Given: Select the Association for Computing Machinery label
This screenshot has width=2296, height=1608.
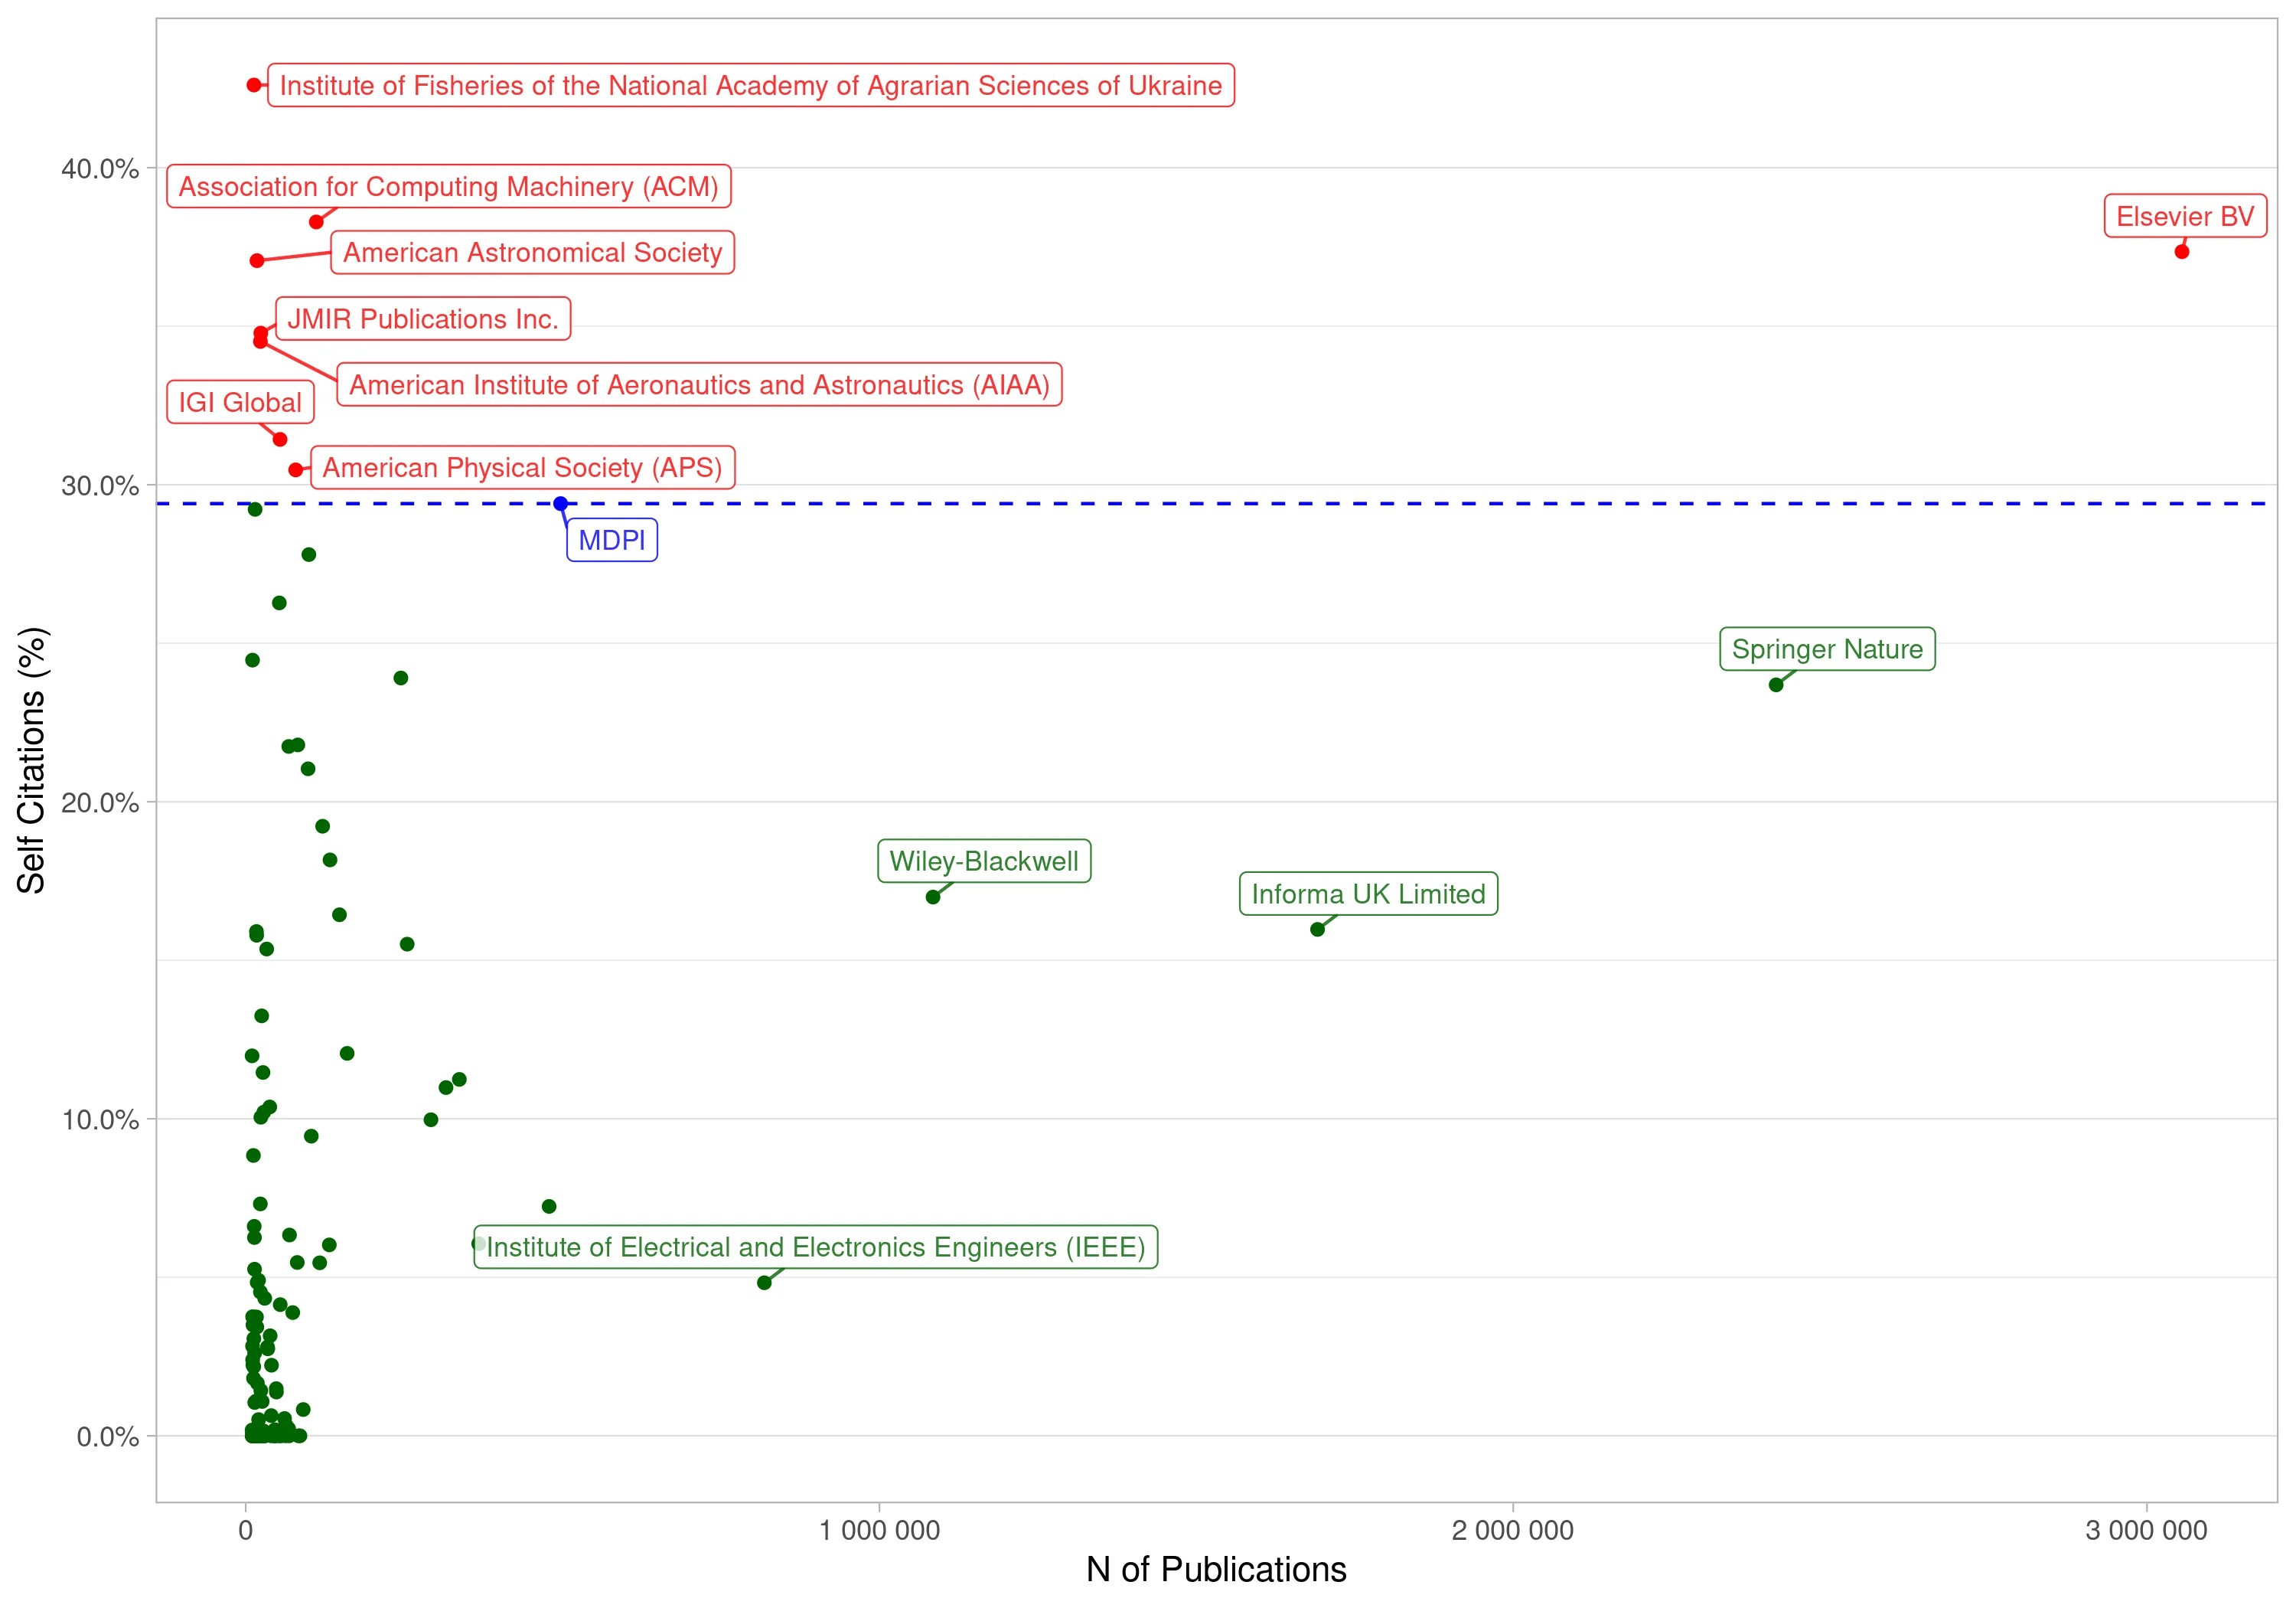Looking at the screenshot, I should (449, 186).
